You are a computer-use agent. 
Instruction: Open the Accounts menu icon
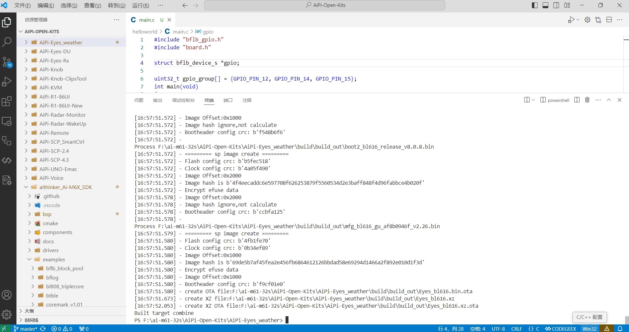tap(7, 295)
